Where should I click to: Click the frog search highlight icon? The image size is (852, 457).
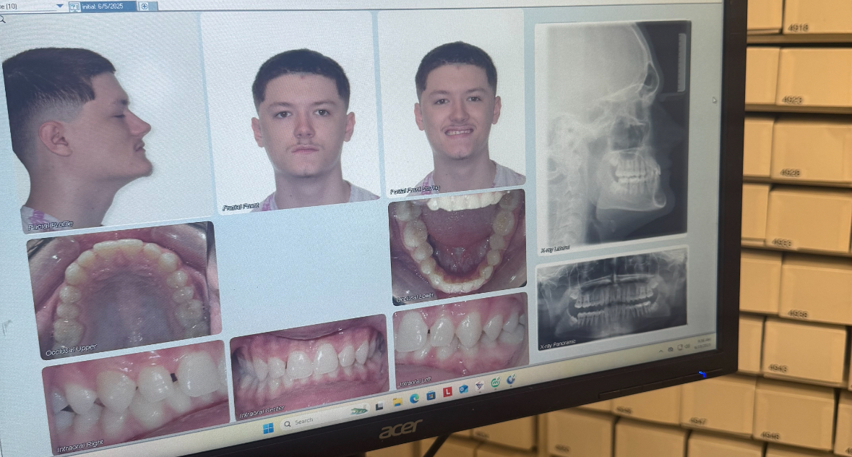coord(358,411)
